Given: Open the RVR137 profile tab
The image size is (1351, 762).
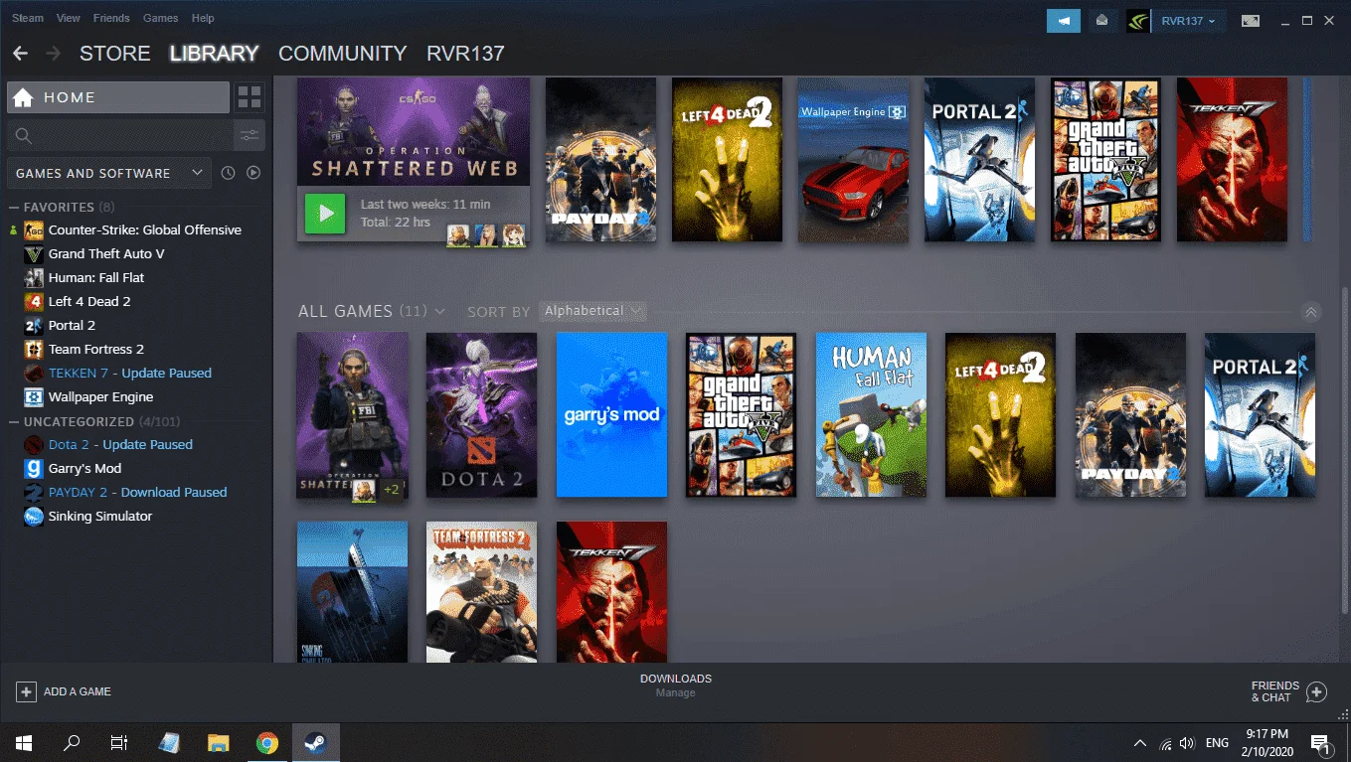Looking at the screenshot, I should tap(465, 54).
